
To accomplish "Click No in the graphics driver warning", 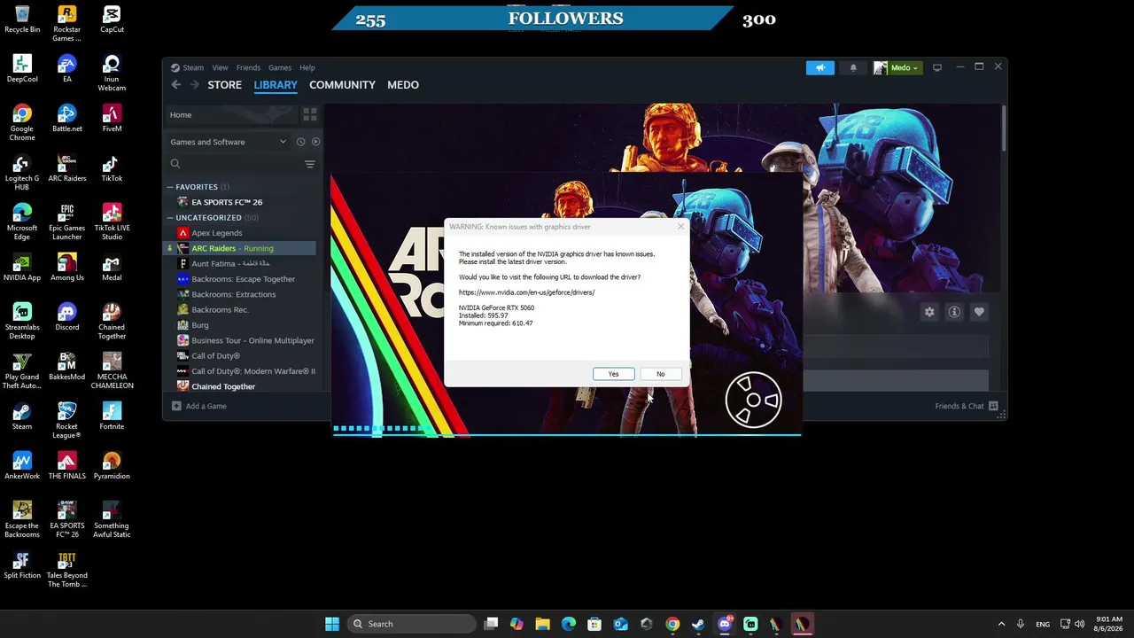I will pyautogui.click(x=660, y=374).
